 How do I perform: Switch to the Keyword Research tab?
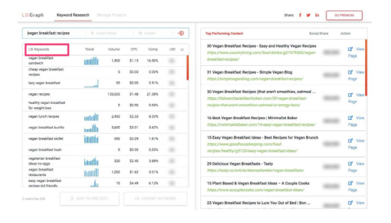click(x=73, y=15)
